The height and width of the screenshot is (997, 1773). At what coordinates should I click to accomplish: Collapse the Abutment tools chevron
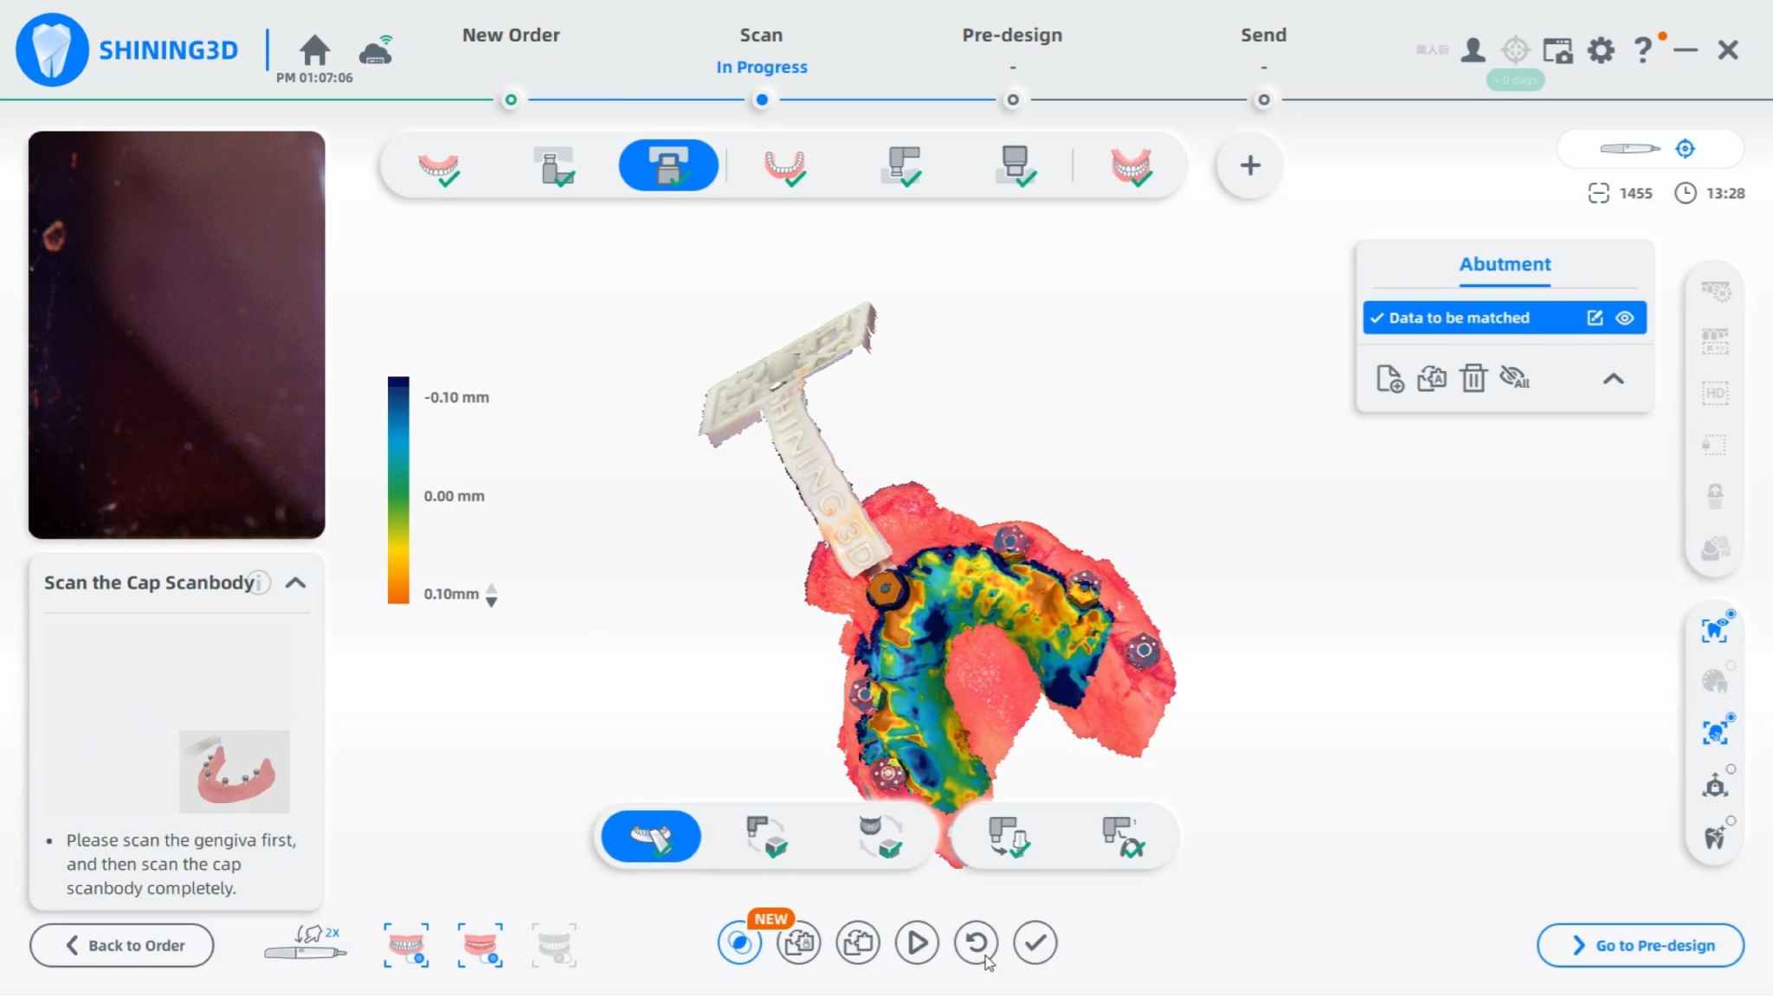click(x=1613, y=379)
